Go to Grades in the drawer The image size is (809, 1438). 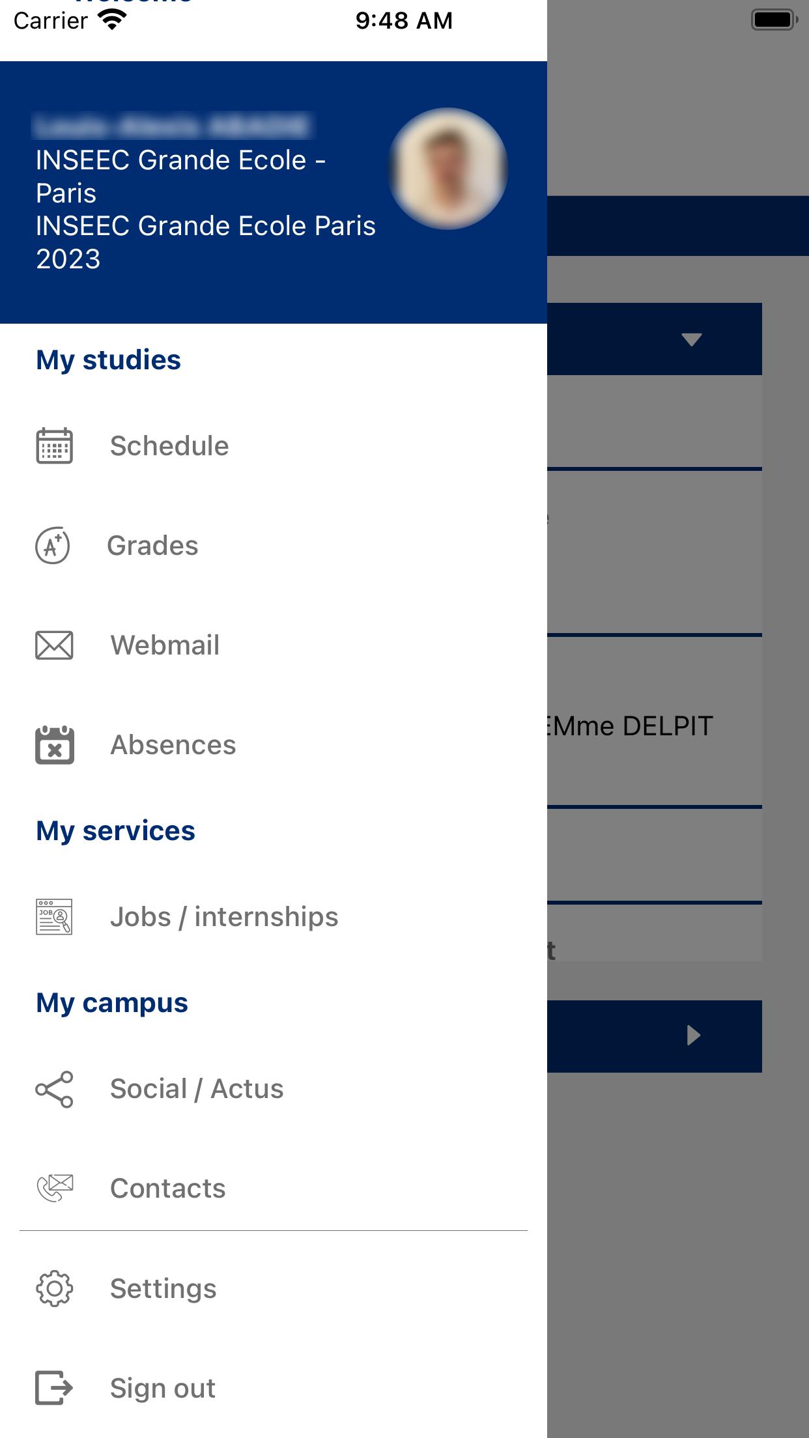tap(152, 546)
